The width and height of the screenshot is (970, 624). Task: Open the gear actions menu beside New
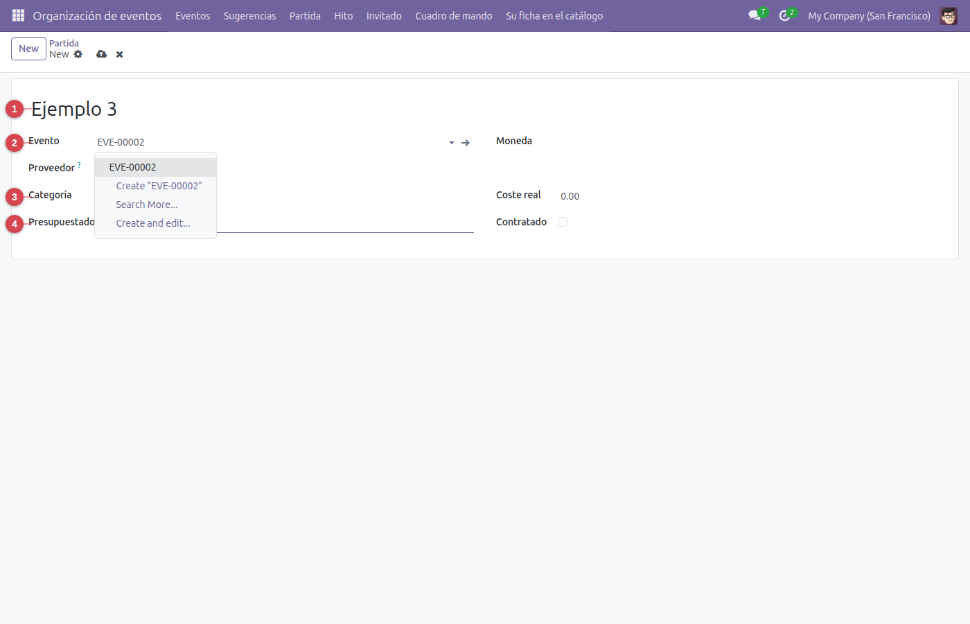coord(78,54)
